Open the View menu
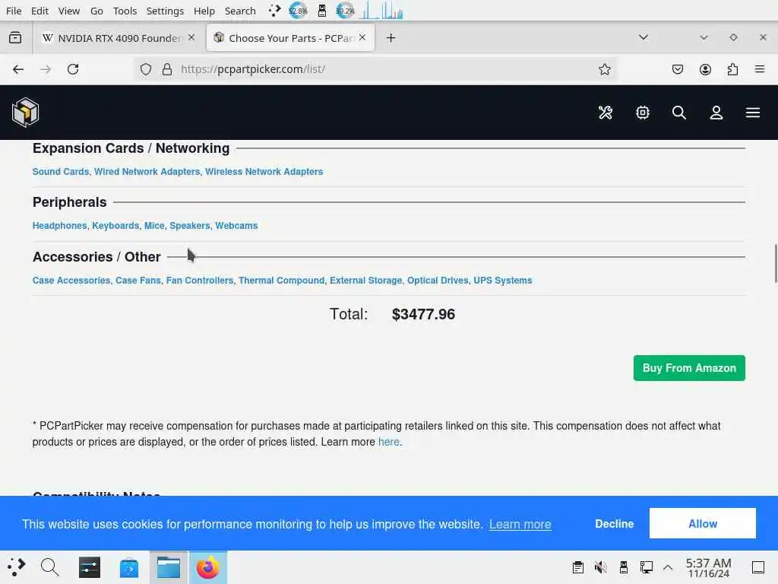 pos(69,11)
